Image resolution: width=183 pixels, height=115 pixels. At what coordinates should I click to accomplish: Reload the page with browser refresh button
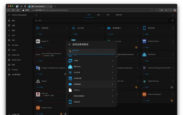point(13,10)
